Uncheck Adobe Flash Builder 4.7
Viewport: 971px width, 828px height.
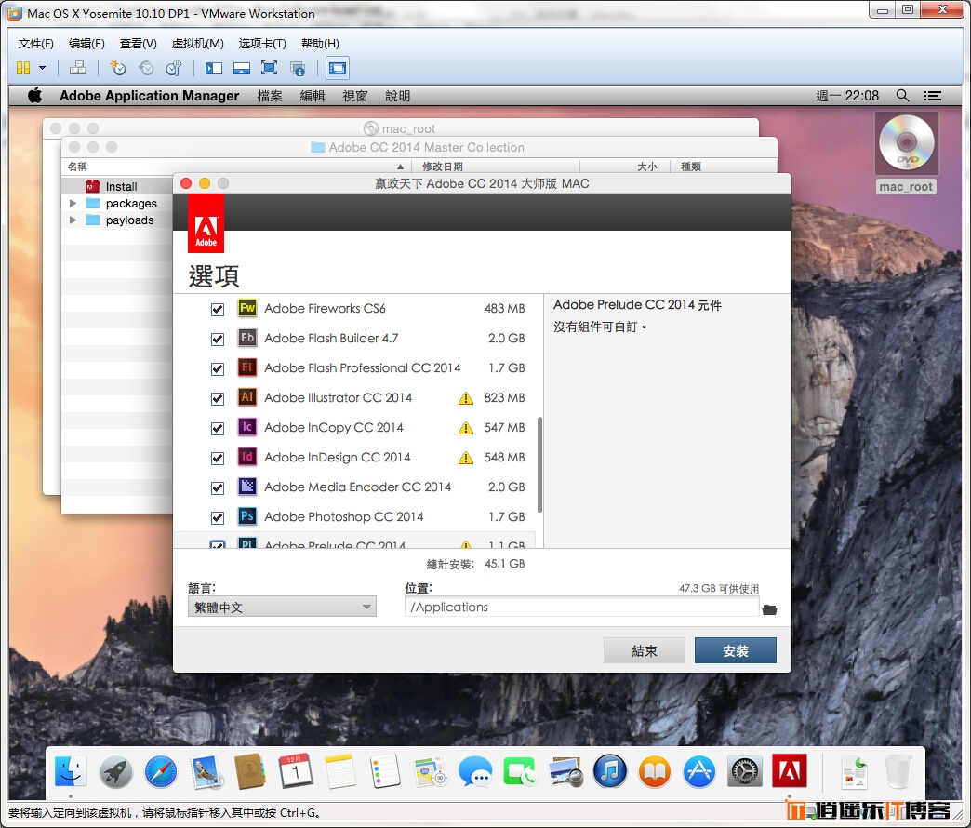click(x=218, y=339)
